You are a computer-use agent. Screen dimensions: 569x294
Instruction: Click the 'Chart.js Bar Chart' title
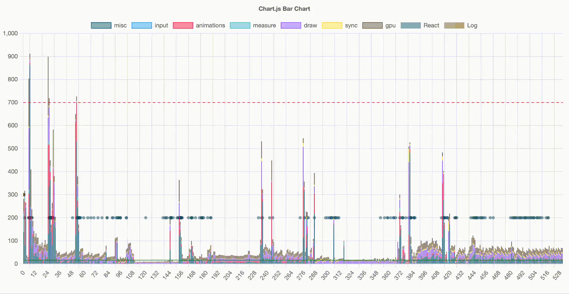tap(284, 9)
